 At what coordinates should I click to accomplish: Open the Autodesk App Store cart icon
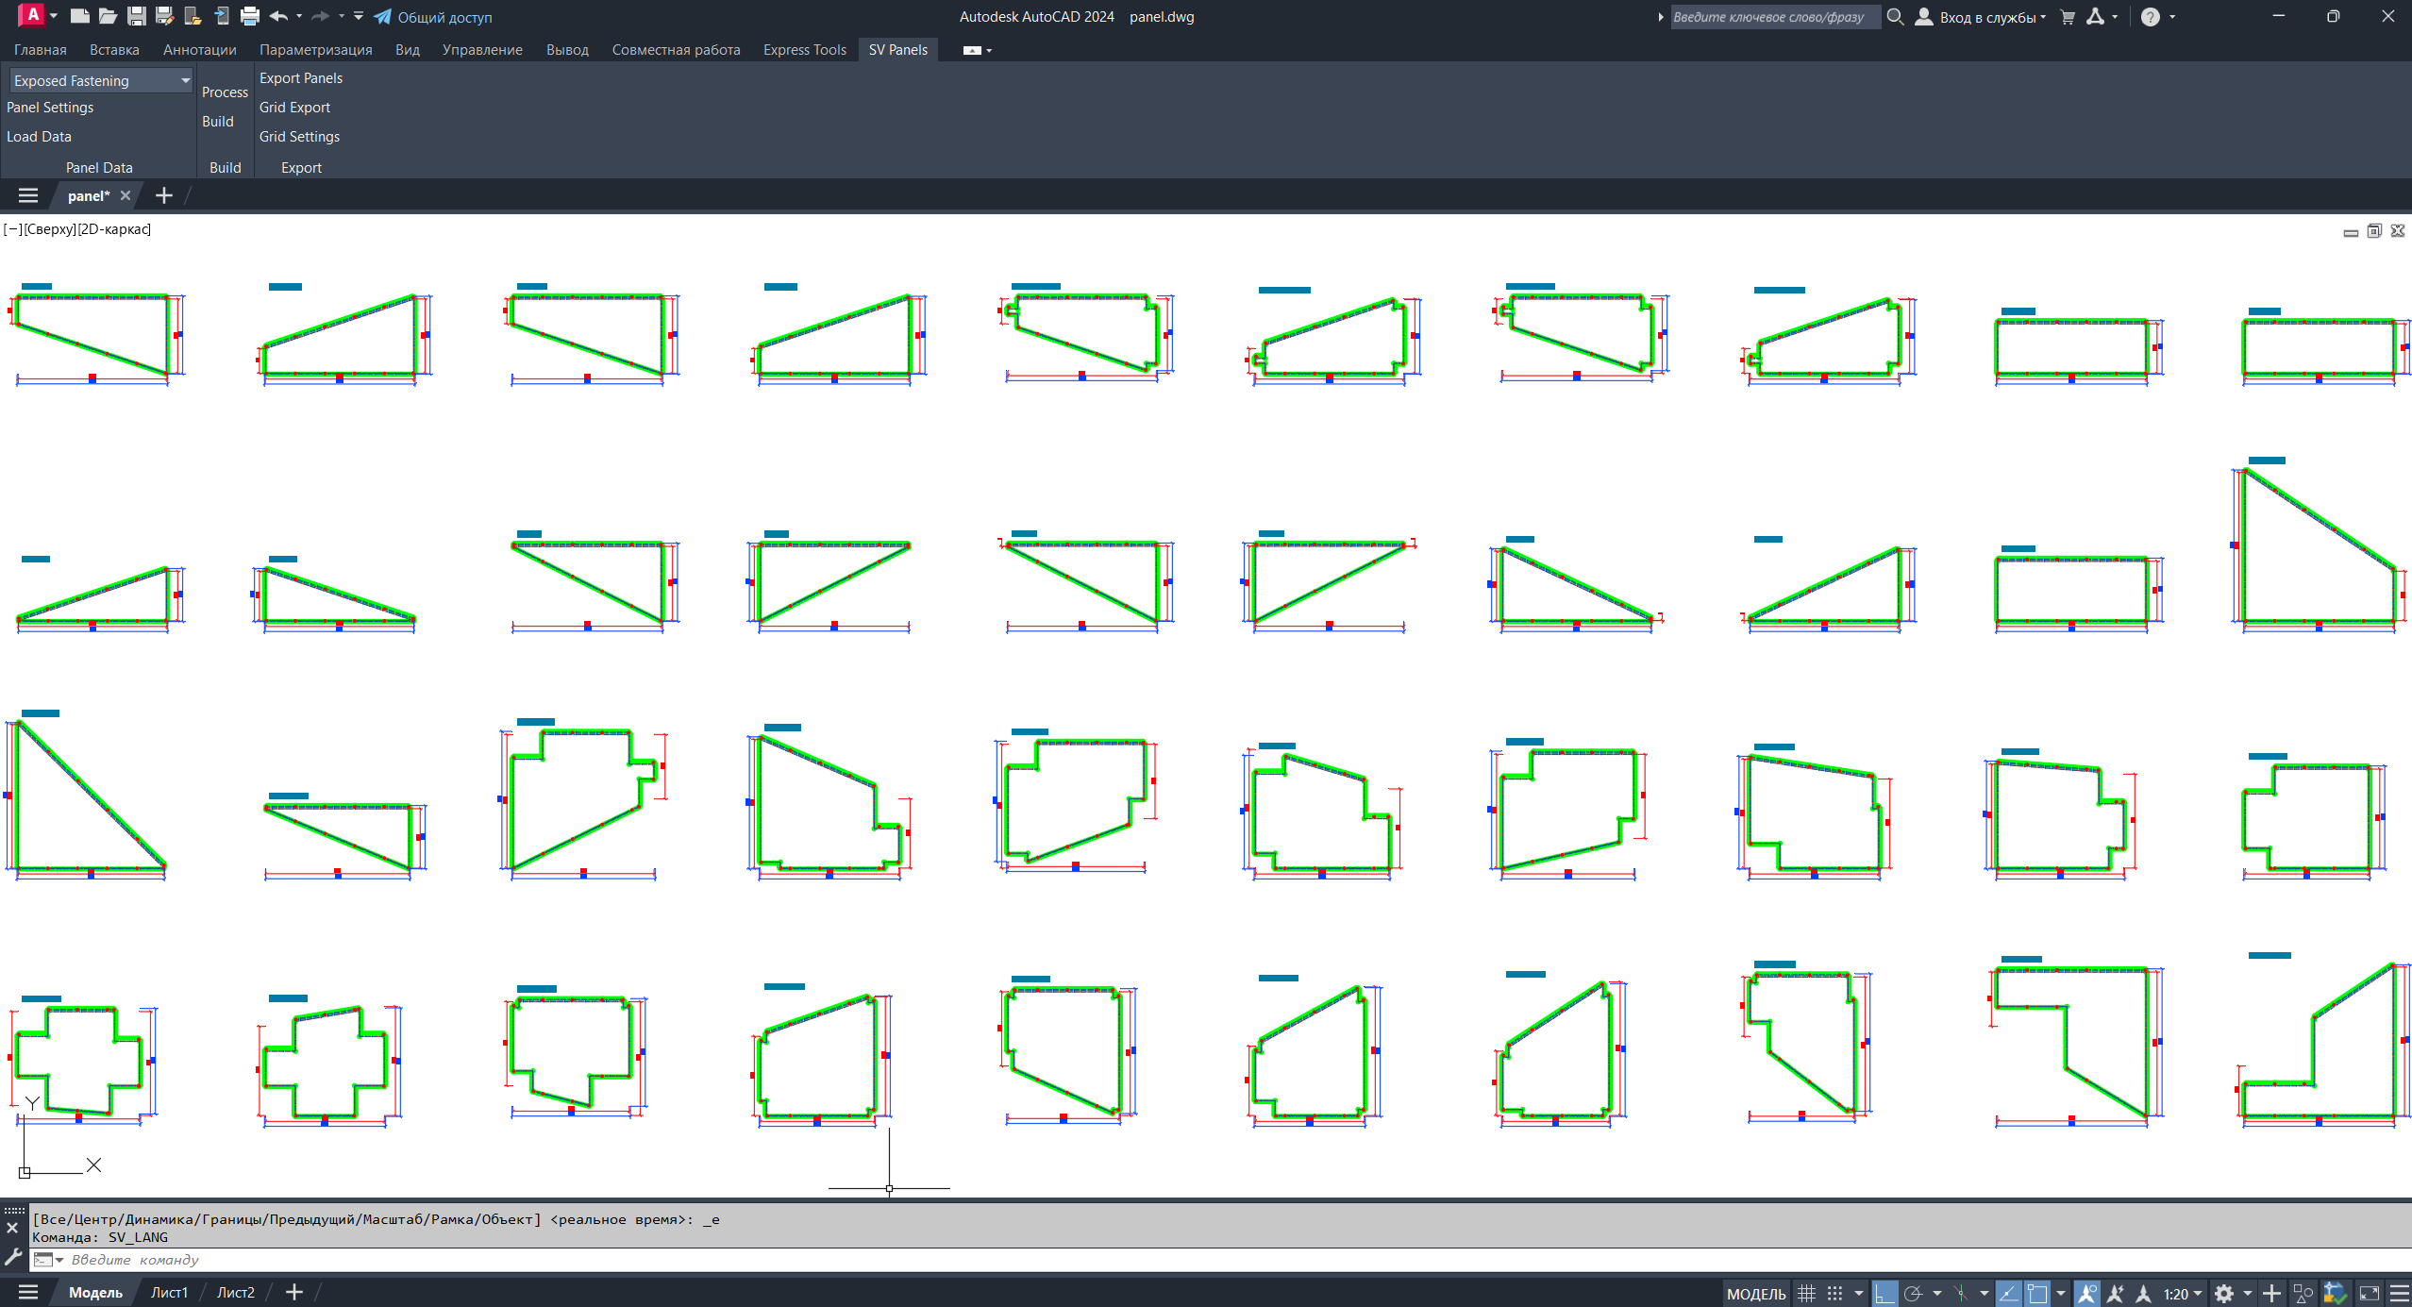pos(2068,17)
